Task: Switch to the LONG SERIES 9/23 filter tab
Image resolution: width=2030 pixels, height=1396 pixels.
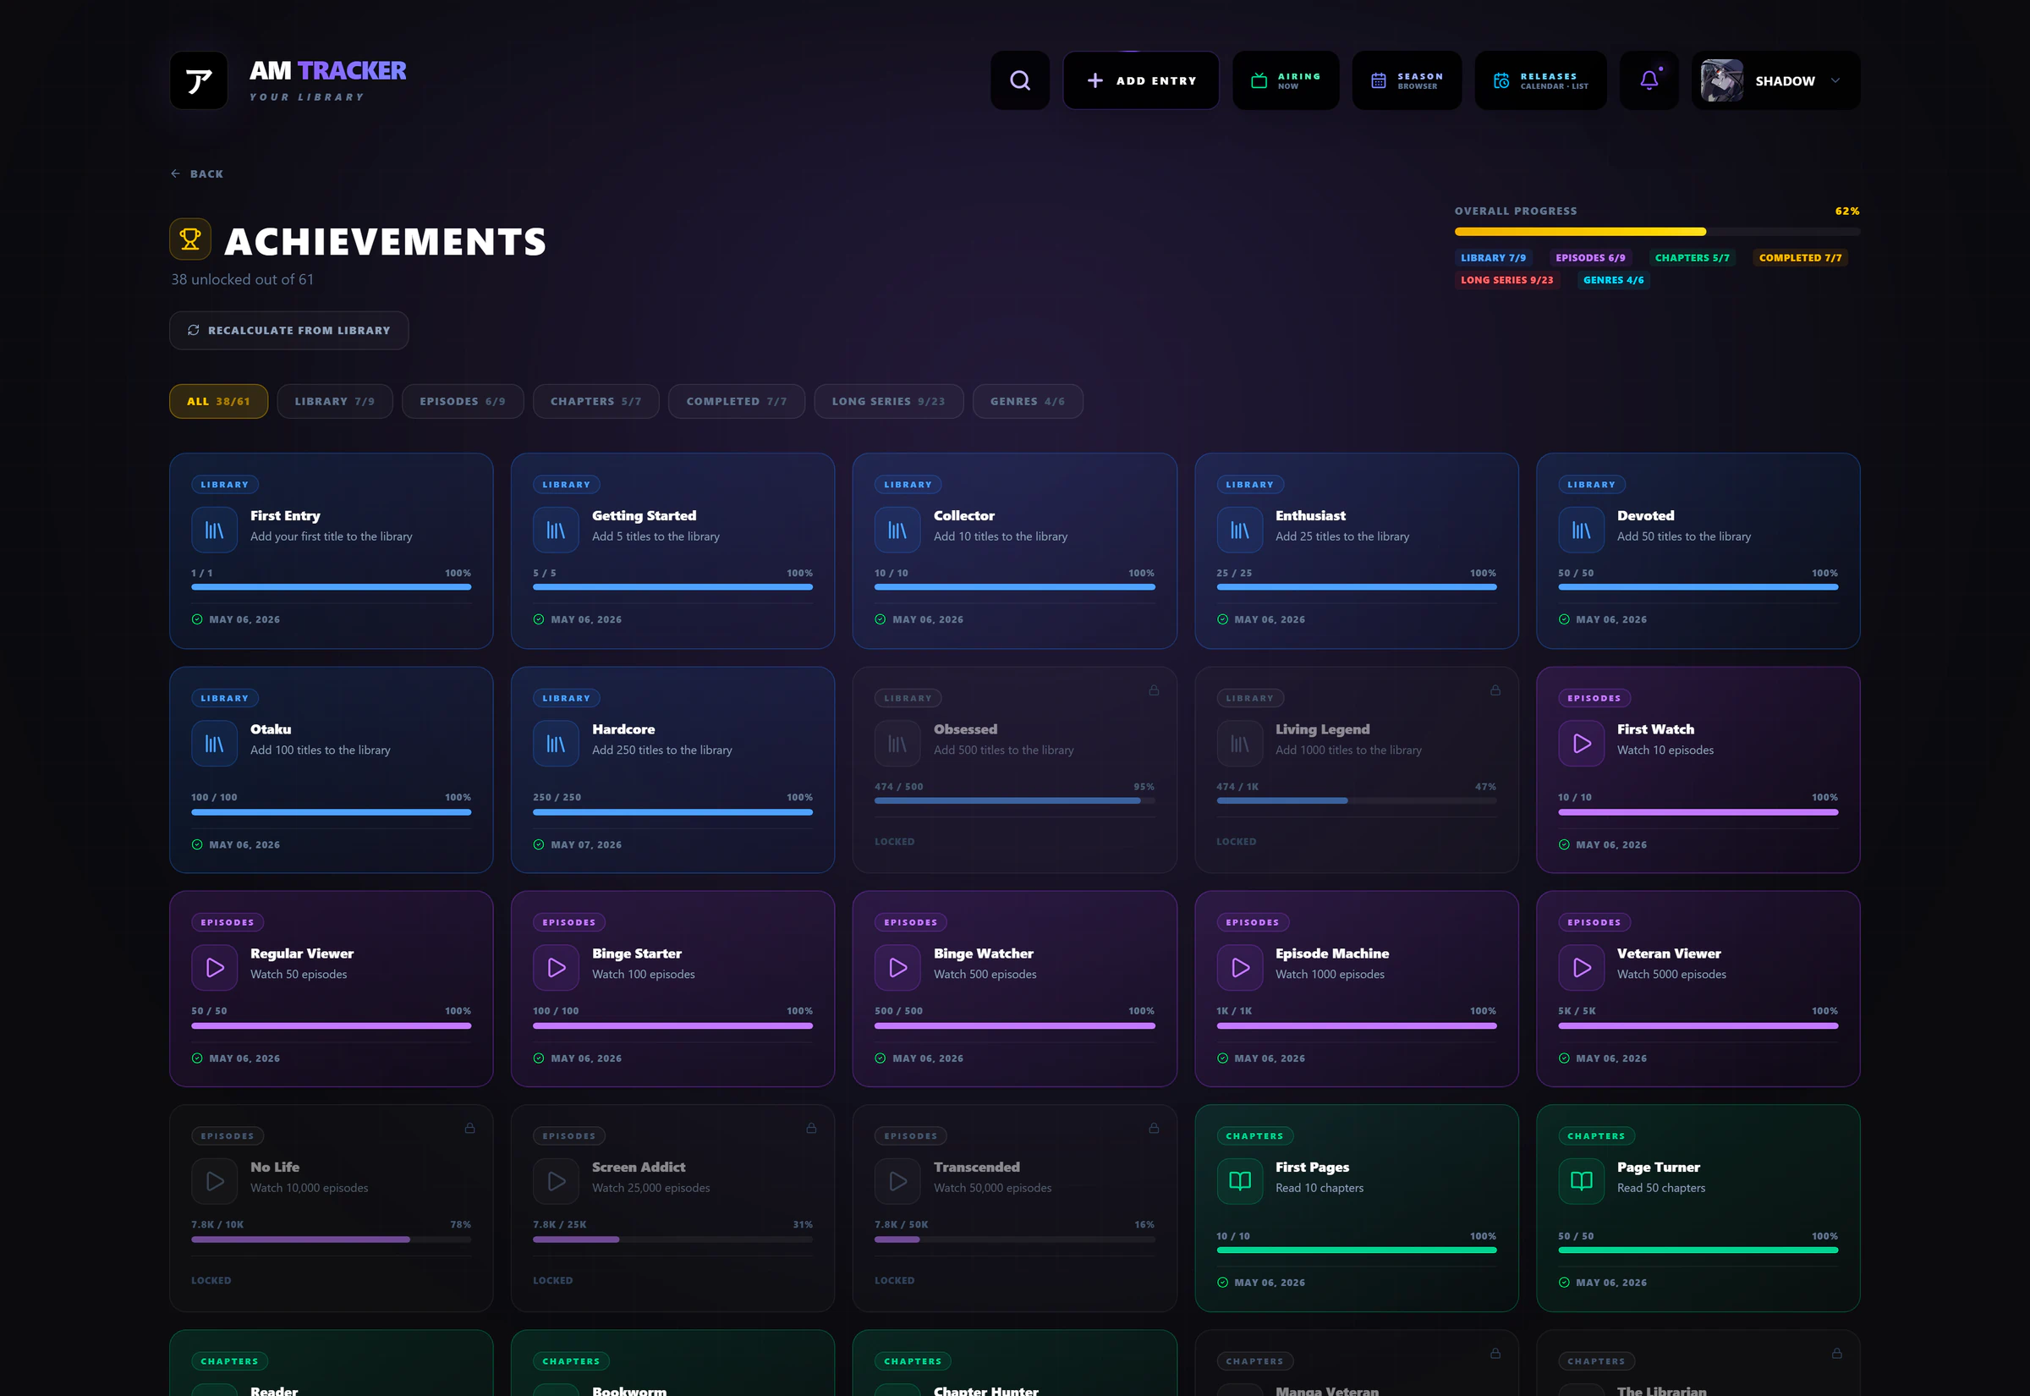Action: pos(888,402)
